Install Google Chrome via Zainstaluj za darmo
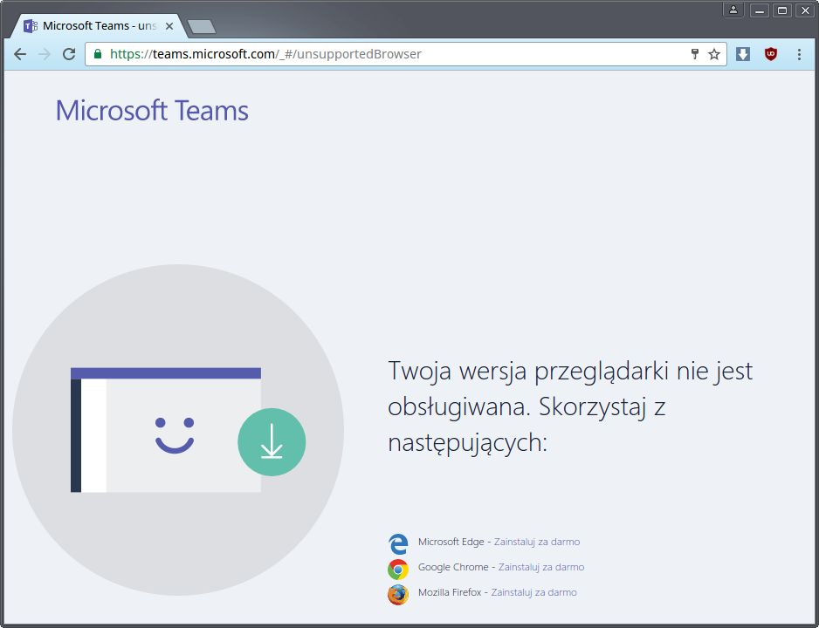 click(x=541, y=567)
